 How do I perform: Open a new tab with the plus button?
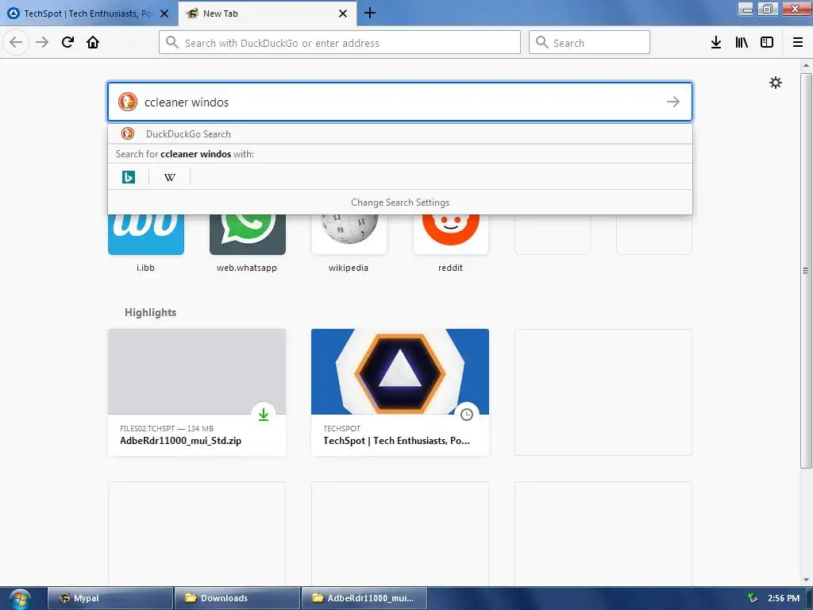pos(370,13)
